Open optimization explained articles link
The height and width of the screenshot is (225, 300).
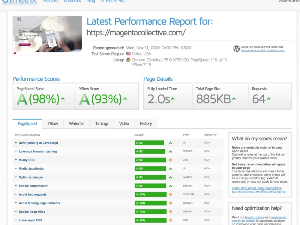[259, 219]
